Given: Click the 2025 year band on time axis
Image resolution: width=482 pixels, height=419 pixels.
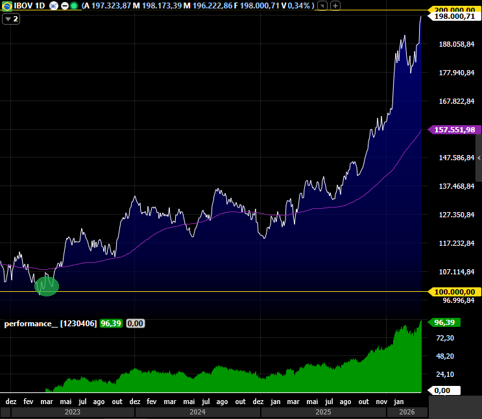Looking at the screenshot, I should [323, 412].
